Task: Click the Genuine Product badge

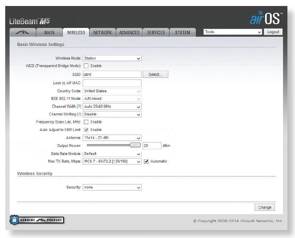Action: coord(37,220)
